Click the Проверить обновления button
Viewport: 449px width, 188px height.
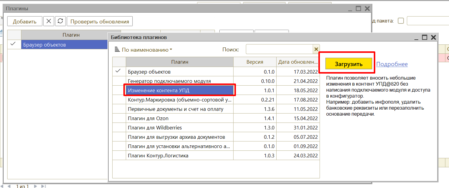point(100,21)
